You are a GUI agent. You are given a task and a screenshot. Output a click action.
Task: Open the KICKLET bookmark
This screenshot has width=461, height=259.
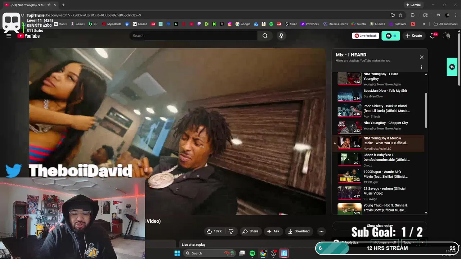click(x=377, y=24)
